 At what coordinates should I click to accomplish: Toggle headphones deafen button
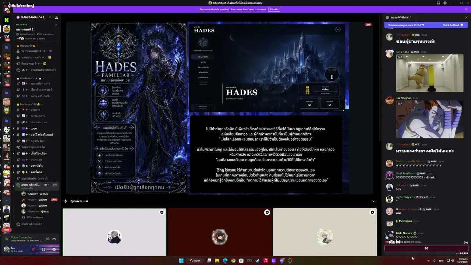[43, 249]
